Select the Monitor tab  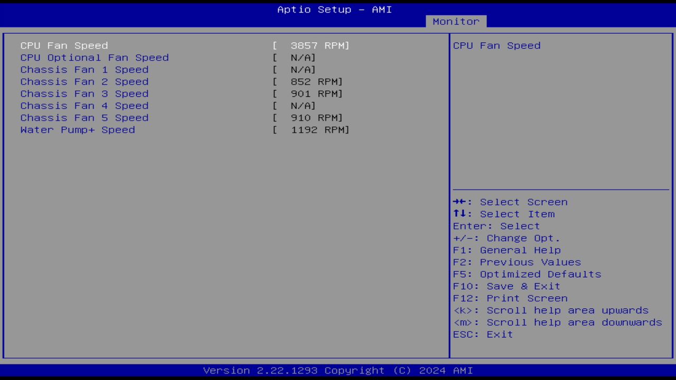456,22
